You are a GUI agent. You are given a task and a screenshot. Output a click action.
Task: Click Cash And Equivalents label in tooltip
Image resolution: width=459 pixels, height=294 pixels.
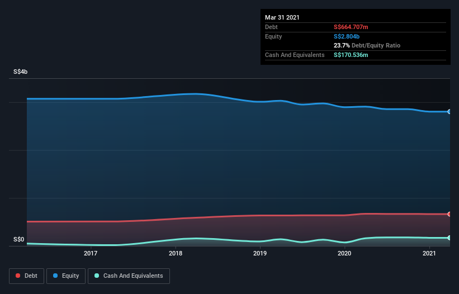click(295, 55)
